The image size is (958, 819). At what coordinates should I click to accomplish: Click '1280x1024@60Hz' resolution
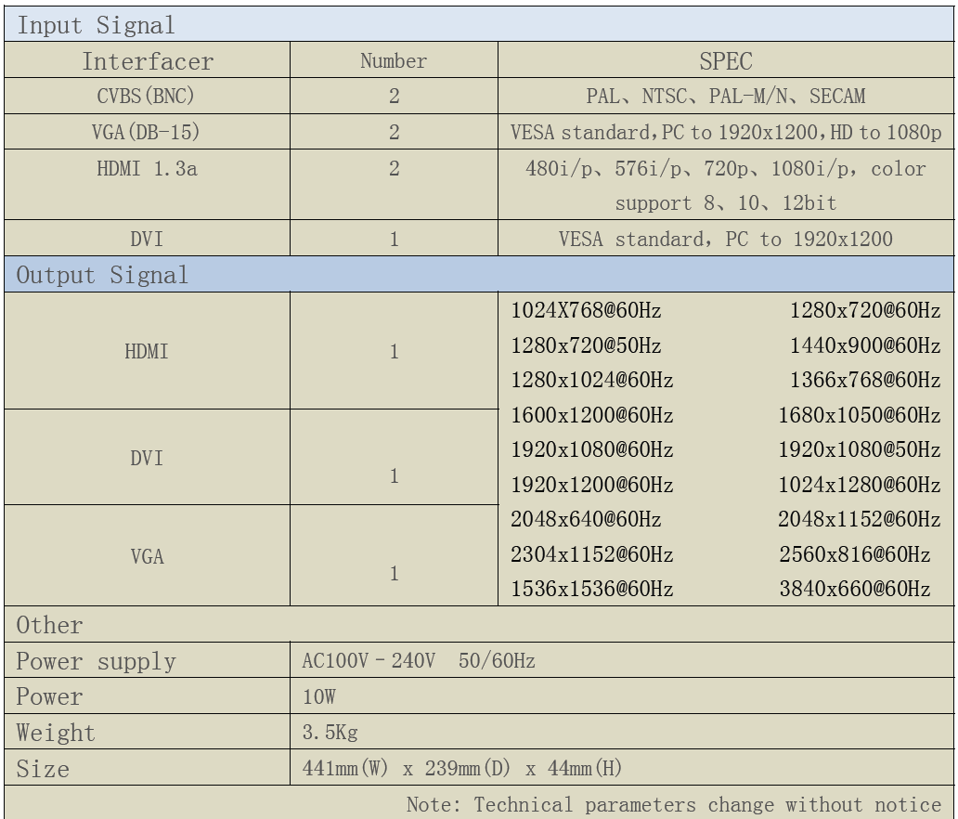(x=592, y=380)
